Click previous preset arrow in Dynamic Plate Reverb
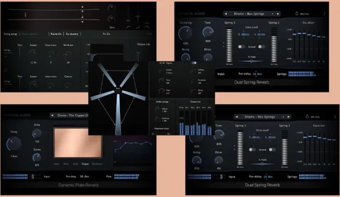 pos(53,116)
